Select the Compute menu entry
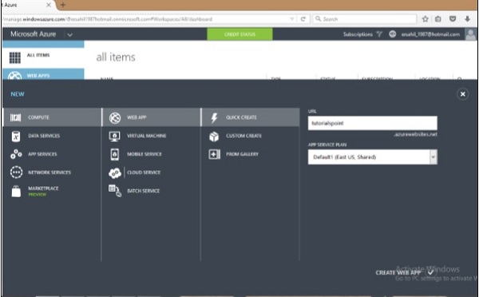Image resolution: width=479 pixels, height=297 pixels. pyautogui.click(x=53, y=117)
